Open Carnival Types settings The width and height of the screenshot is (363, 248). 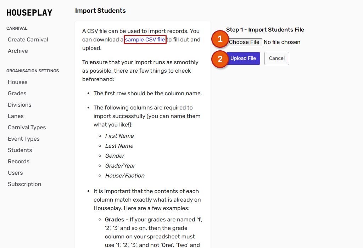[27, 128]
